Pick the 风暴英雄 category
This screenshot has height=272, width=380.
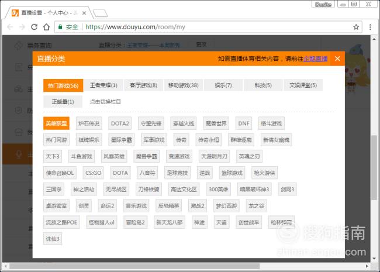[x=114, y=156]
